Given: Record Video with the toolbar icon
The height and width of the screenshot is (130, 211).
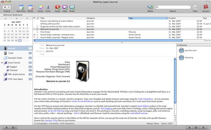Looking at the screenshot, I should coord(65,7).
